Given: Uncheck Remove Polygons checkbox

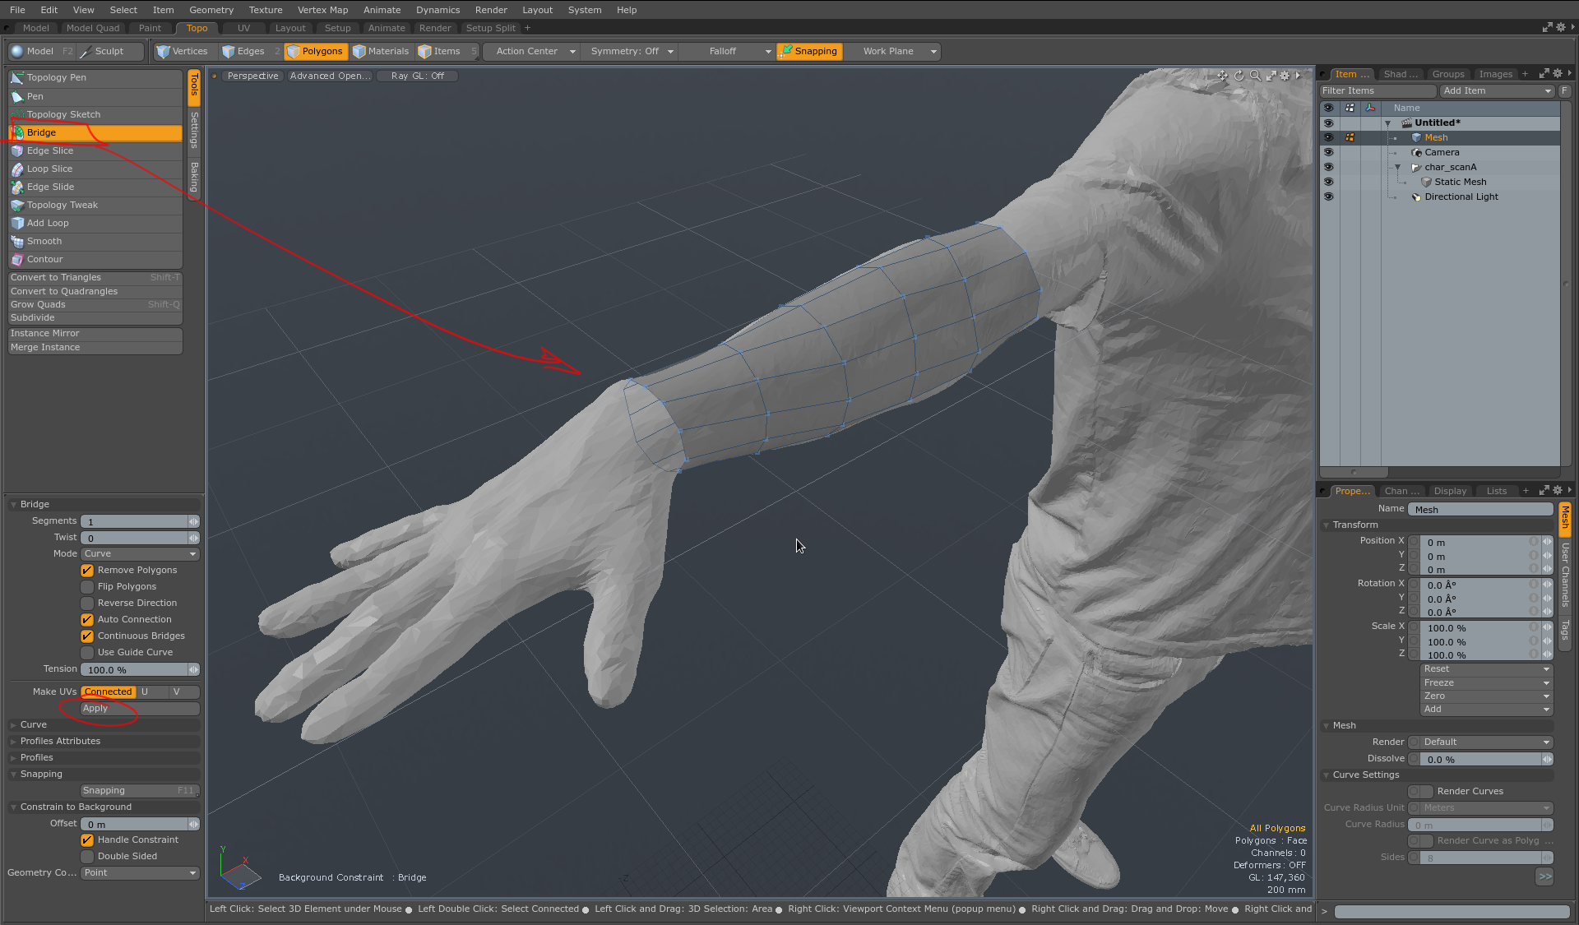Looking at the screenshot, I should point(87,570).
